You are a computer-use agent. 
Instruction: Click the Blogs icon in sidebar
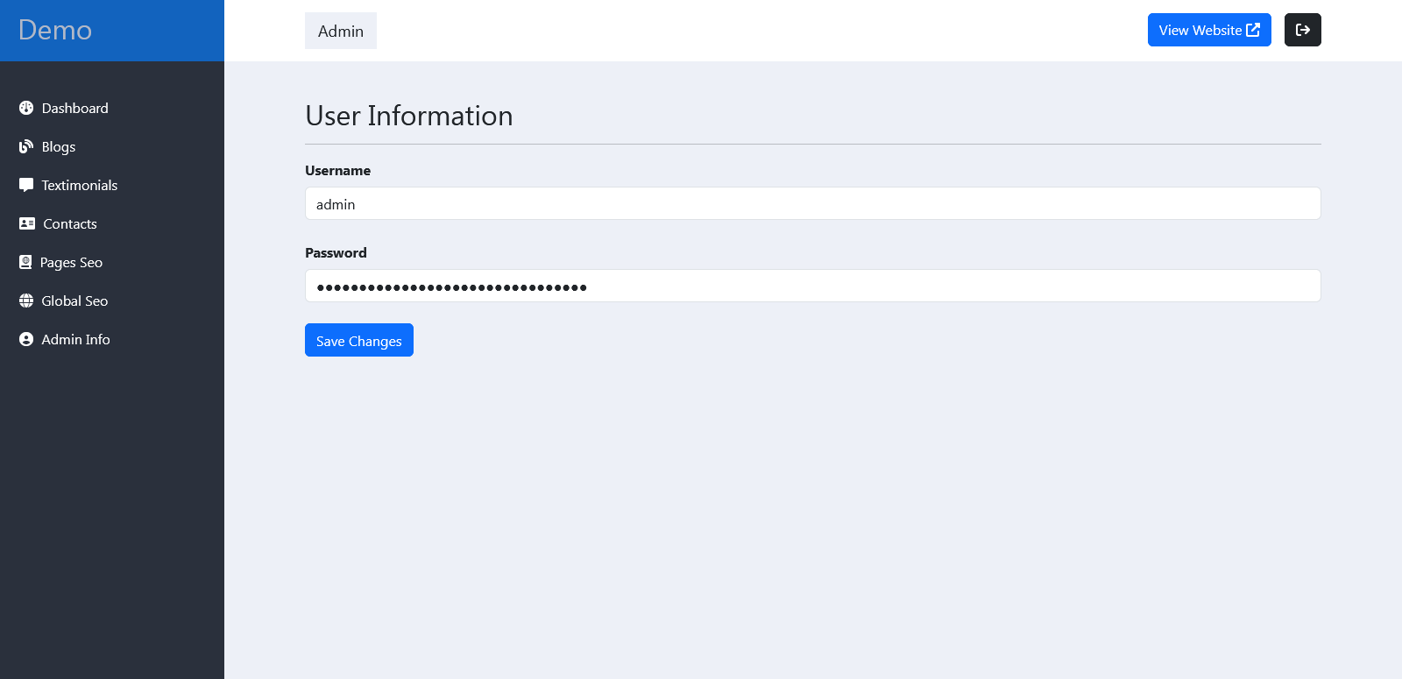point(26,146)
